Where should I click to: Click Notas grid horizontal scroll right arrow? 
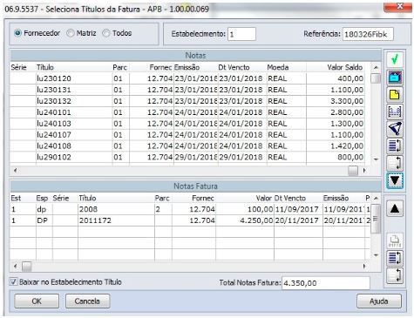coord(364,170)
